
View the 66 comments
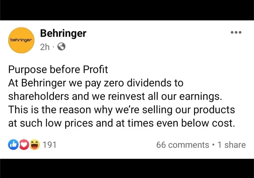(x=182, y=145)
